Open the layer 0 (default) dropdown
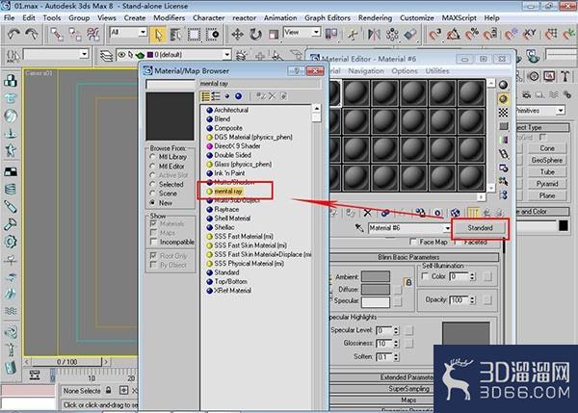This screenshot has height=413, width=578. (227, 55)
